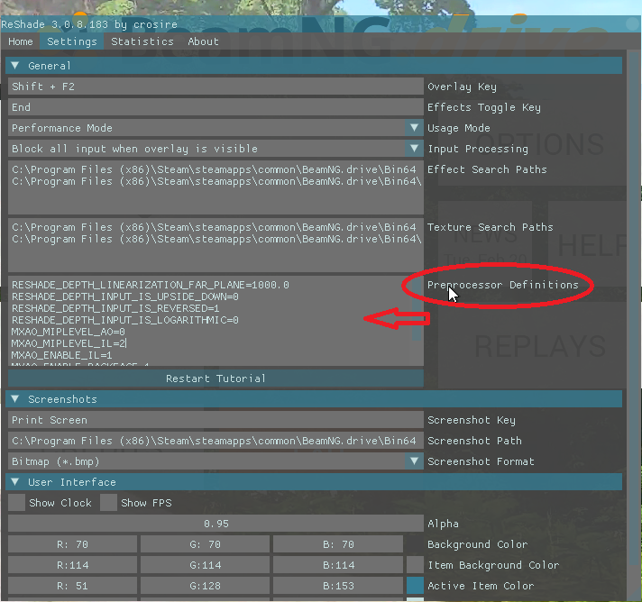
Task: Click the Screenshot Key field showing Print Screen
Action: click(216, 420)
